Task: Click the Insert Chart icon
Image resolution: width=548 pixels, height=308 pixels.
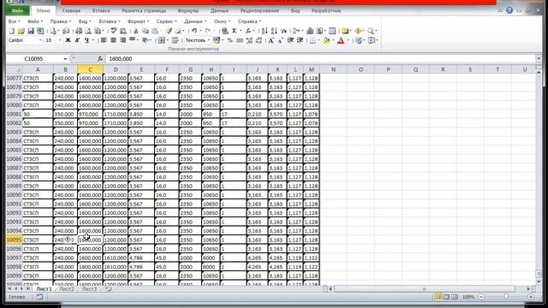Action: click(x=310, y=31)
